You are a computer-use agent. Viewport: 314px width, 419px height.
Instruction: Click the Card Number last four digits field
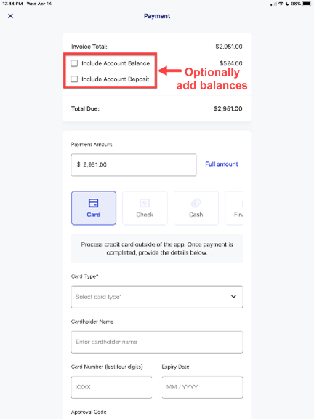click(112, 387)
